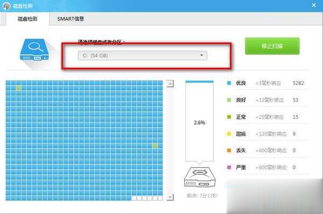Click the app logo icon in title bar
Screen dimensions: 323x214
pos(6,6)
